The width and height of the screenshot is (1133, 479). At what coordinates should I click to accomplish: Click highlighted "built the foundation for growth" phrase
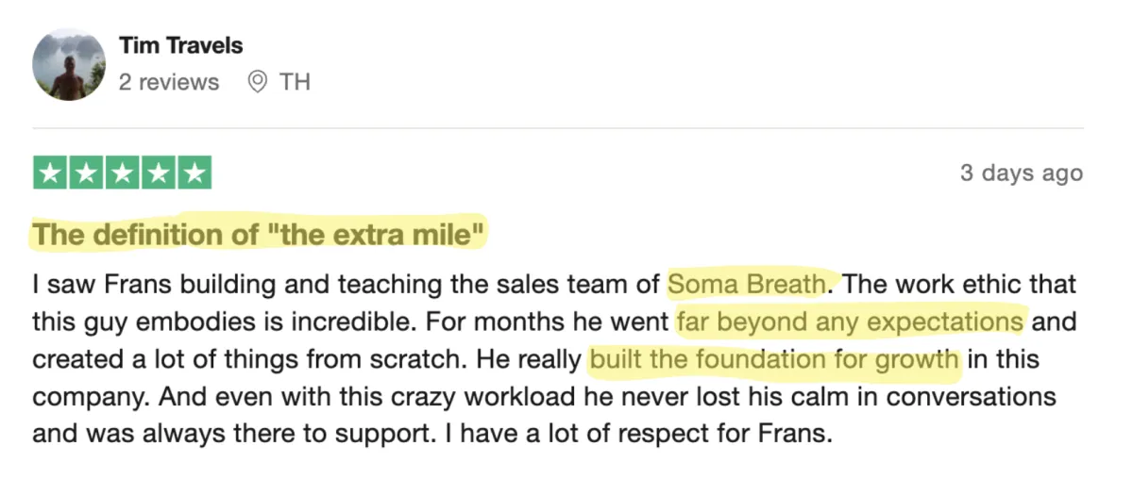tap(773, 359)
